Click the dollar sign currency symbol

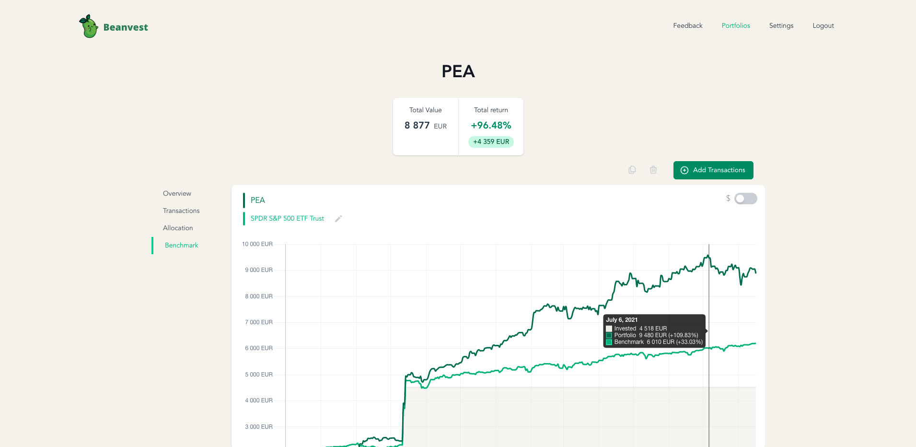point(728,198)
